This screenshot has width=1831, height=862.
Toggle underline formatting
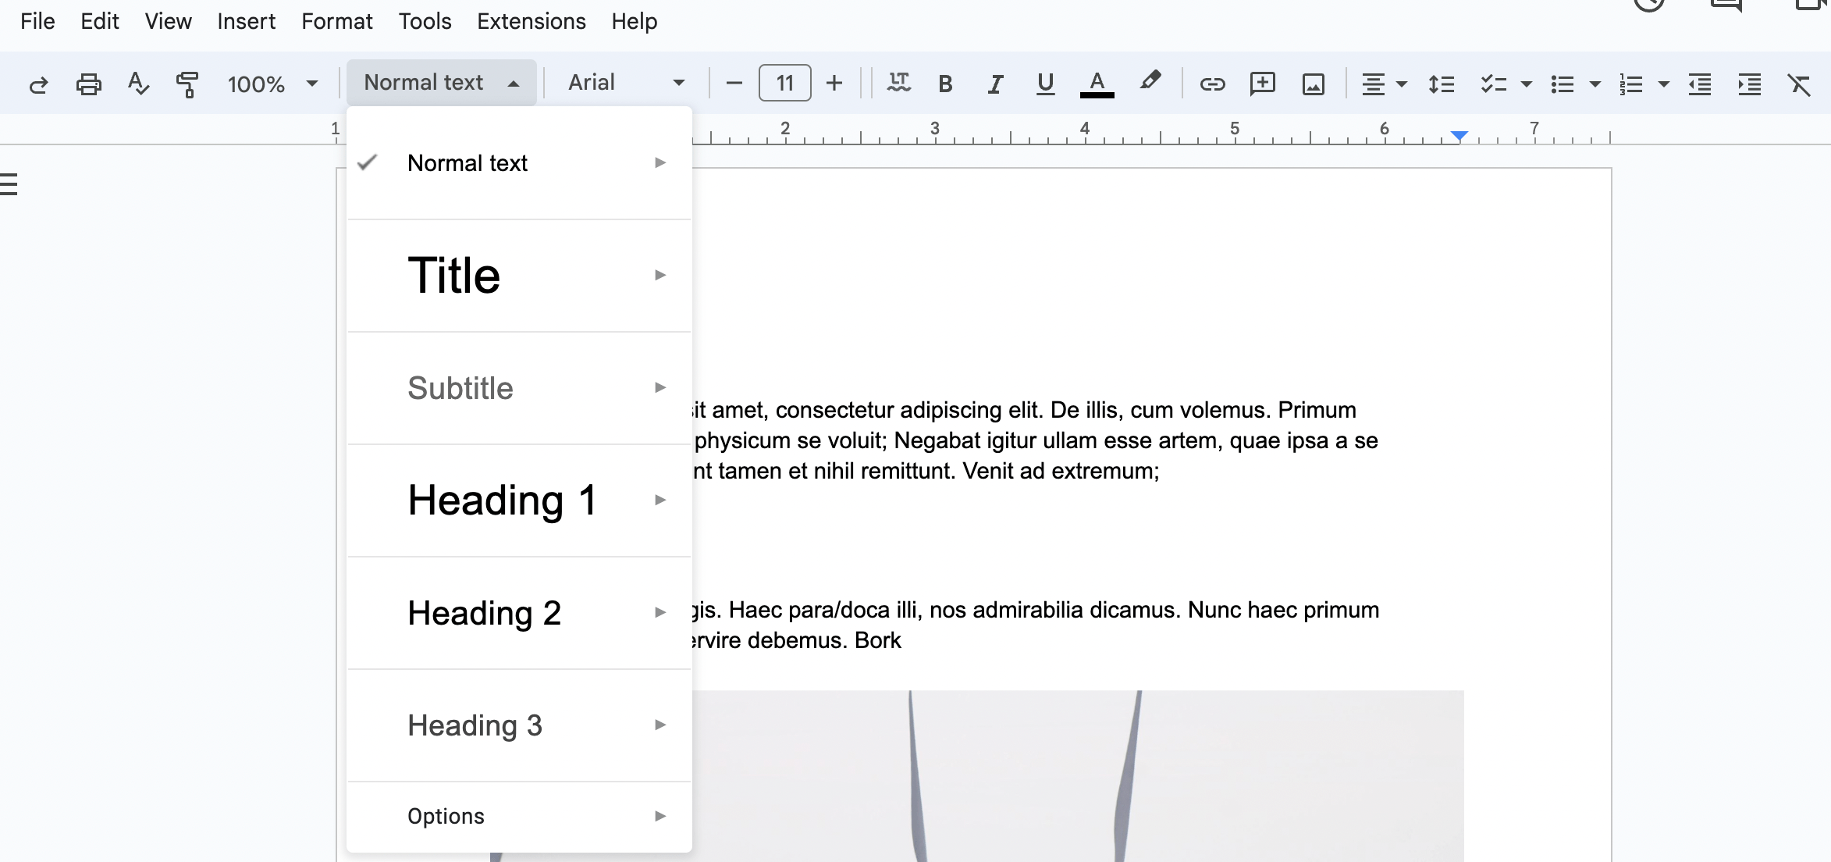pos(1045,84)
